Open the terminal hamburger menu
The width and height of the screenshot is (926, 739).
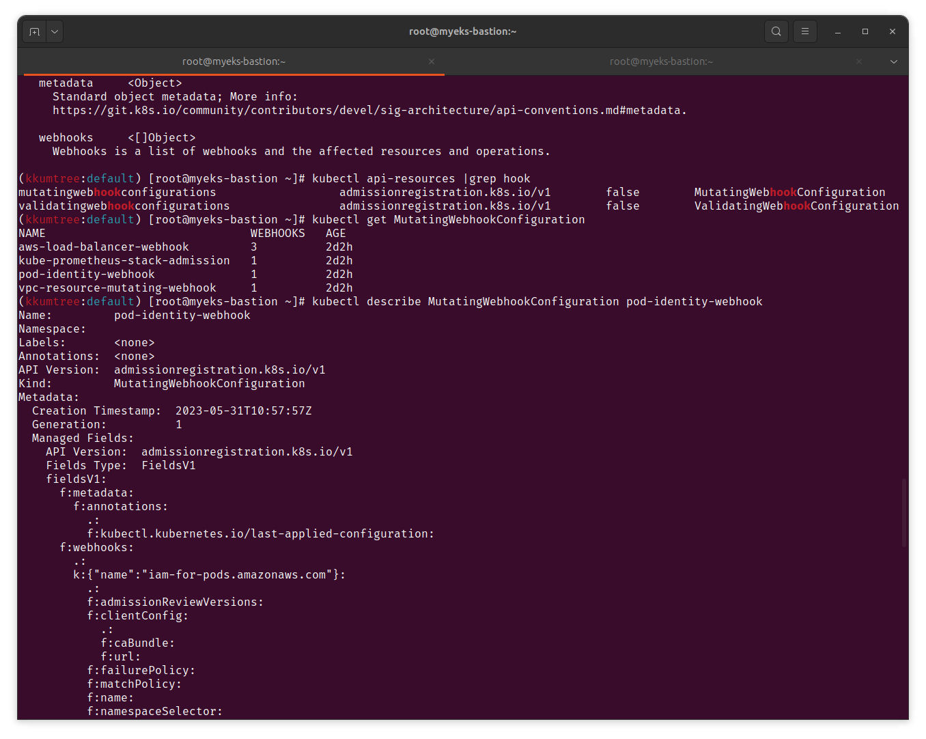[x=805, y=31]
